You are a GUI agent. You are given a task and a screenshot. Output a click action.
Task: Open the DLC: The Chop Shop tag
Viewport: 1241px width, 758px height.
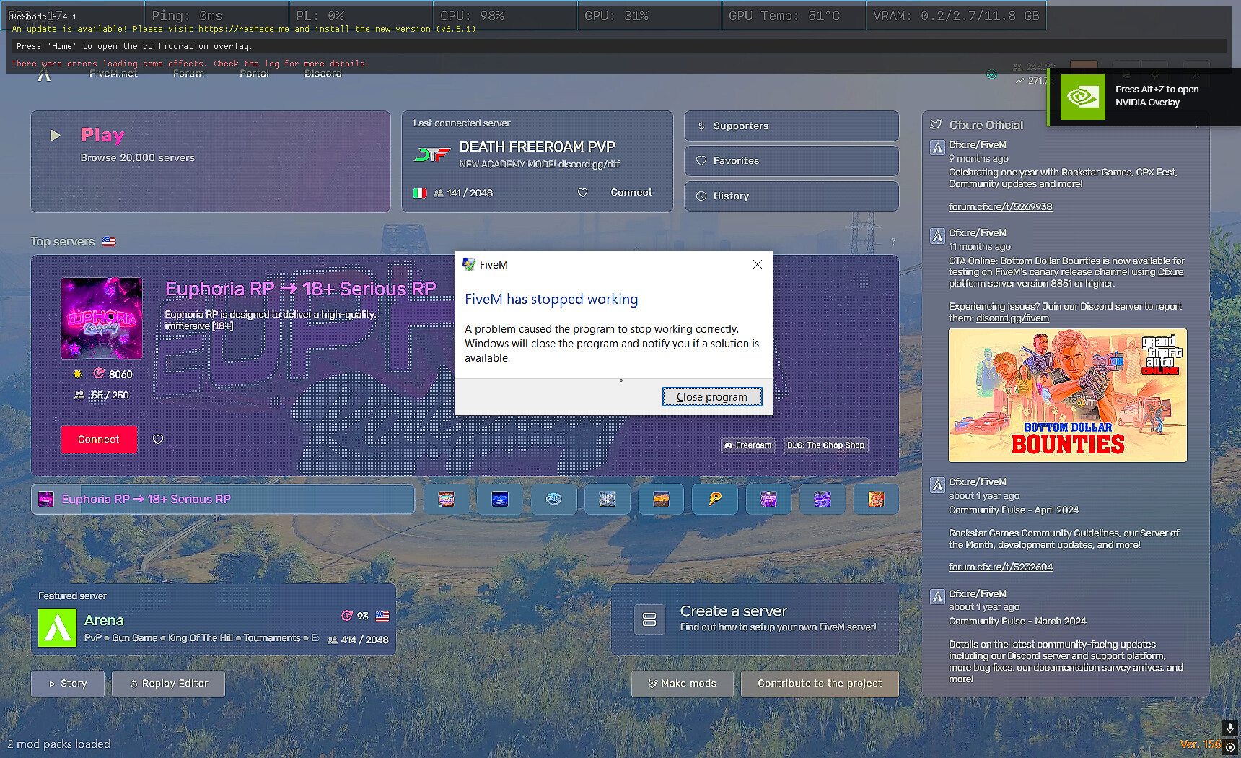(x=825, y=445)
